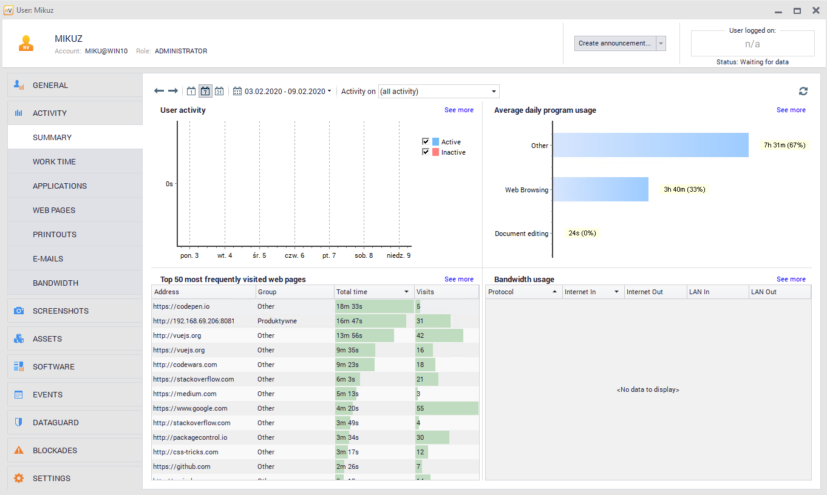The image size is (827, 495).
Task: Open the Work Time tab in sidebar
Action: pyautogui.click(x=54, y=161)
